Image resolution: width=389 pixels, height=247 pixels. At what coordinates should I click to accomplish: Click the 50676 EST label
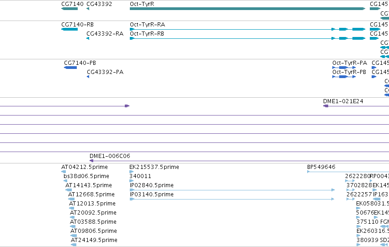pyautogui.click(x=365, y=213)
